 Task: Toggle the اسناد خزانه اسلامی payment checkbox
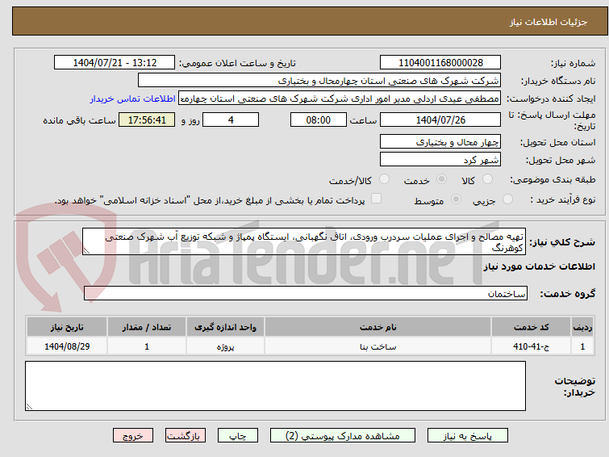point(376,199)
